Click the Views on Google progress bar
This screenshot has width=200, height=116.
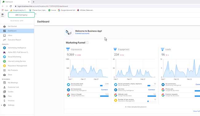point(104,96)
